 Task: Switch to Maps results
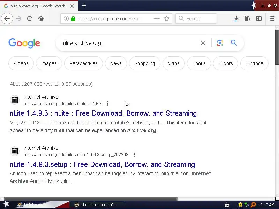[173, 63]
